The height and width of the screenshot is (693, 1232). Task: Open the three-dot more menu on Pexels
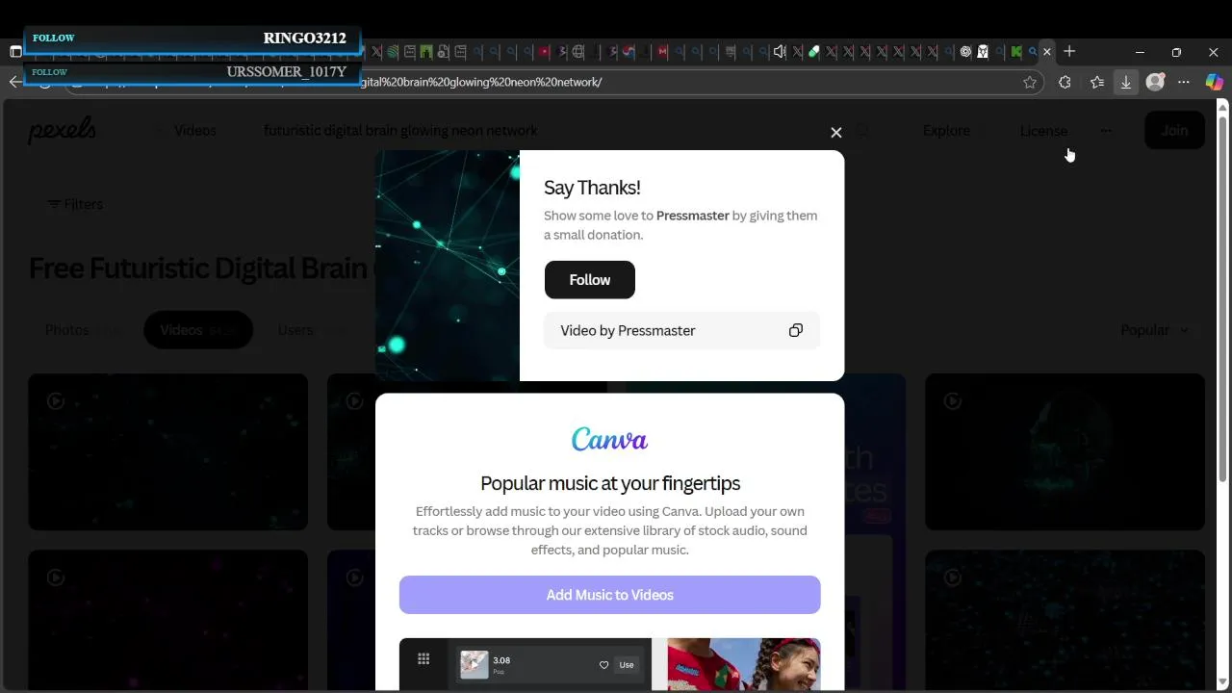[1106, 131]
